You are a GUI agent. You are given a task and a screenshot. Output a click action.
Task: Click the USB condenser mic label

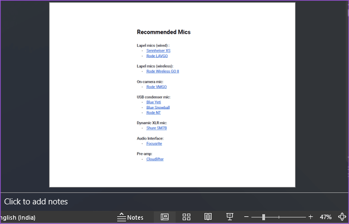pos(153,97)
